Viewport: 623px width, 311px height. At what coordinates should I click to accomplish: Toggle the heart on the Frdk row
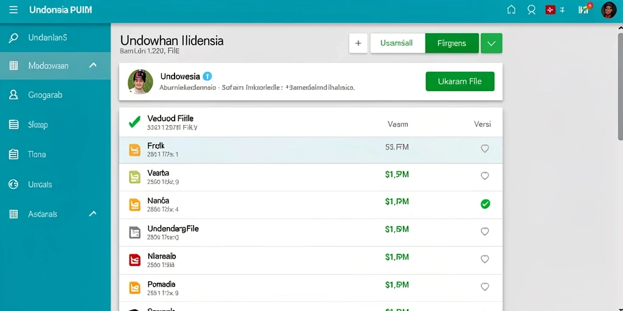(x=485, y=149)
